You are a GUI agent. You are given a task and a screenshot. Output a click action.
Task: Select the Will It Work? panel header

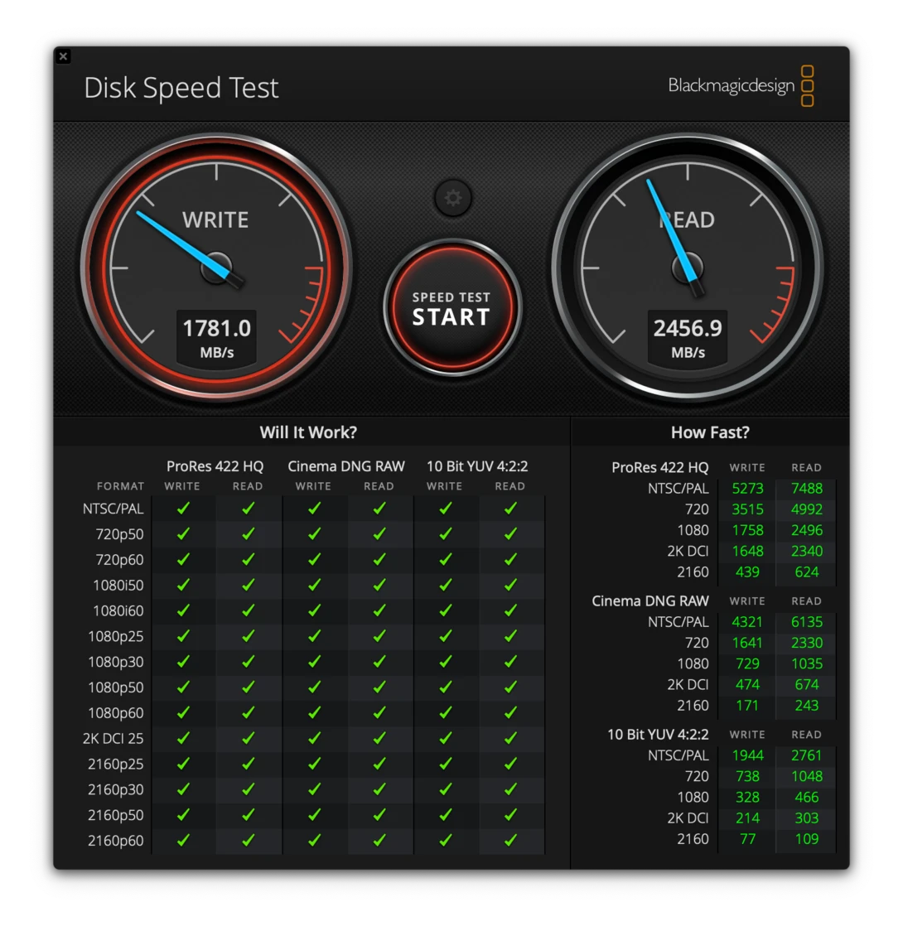point(308,432)
